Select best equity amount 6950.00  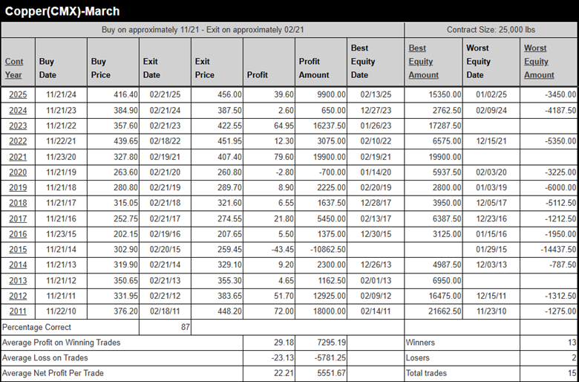[x=447, y=280]
